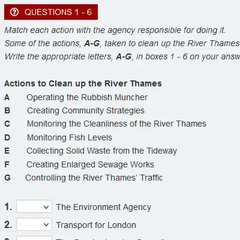Click the bold letter G option marker
This screenshot has width=240, height=240.
[7, 178]
